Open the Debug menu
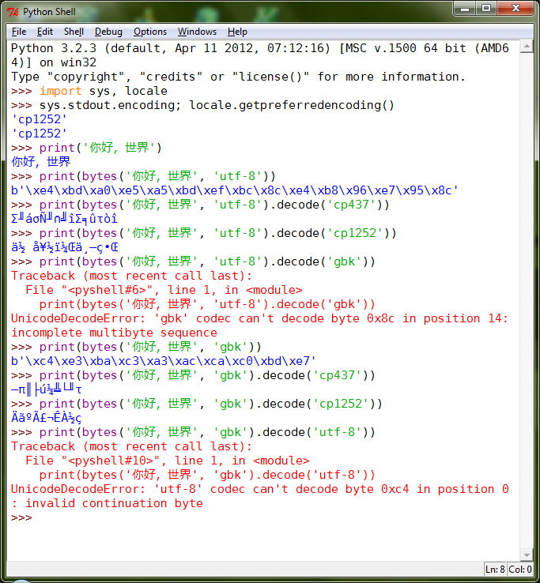The height and width of the screenshot is (583, 540). tap(108, 32)
